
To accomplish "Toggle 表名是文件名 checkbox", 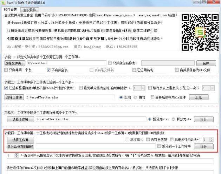I will 91,70.
